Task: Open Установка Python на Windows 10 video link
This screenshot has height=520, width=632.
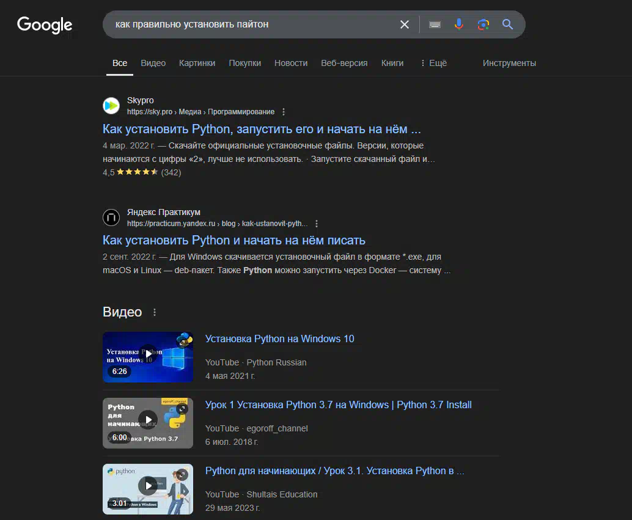Action: (280, 339)
